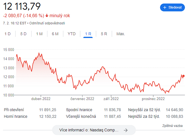Image resolution: width=191 pixels, height=138 pixels.
Task: Click the září 2022 axis marker
Action: (111, 99)
